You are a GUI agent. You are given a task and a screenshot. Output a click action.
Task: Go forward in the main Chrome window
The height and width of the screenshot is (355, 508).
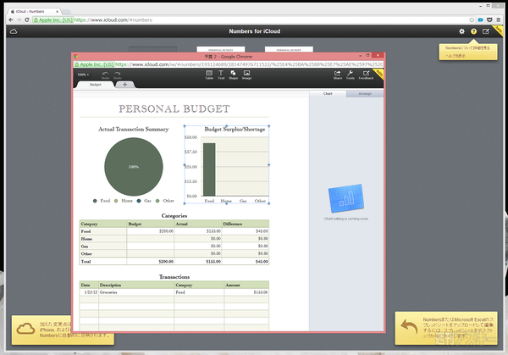click(x=19, y=20)
